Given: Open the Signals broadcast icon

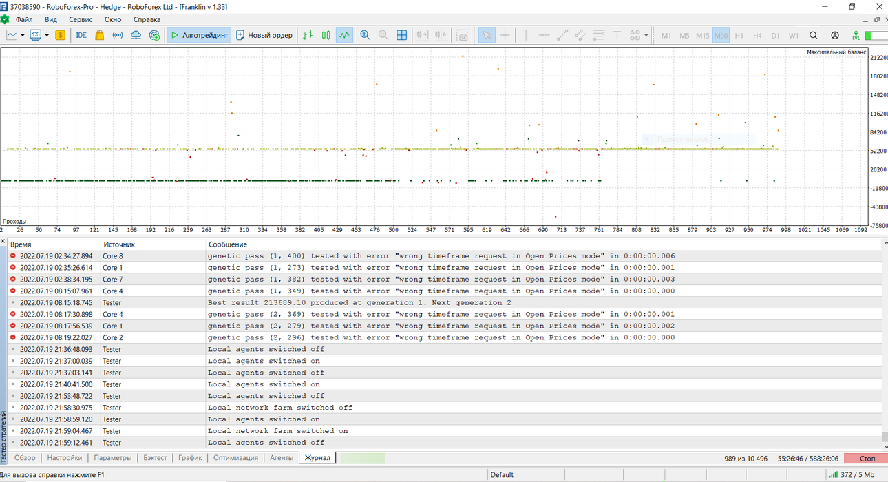Looking at the screenshot, I should coord(118,35).
